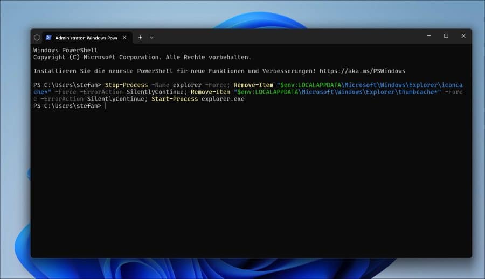Click the 'Windows PowerShell' header line
Image resolution: width=485 pixels, height=279 pixels.
[x=66, y=50]
